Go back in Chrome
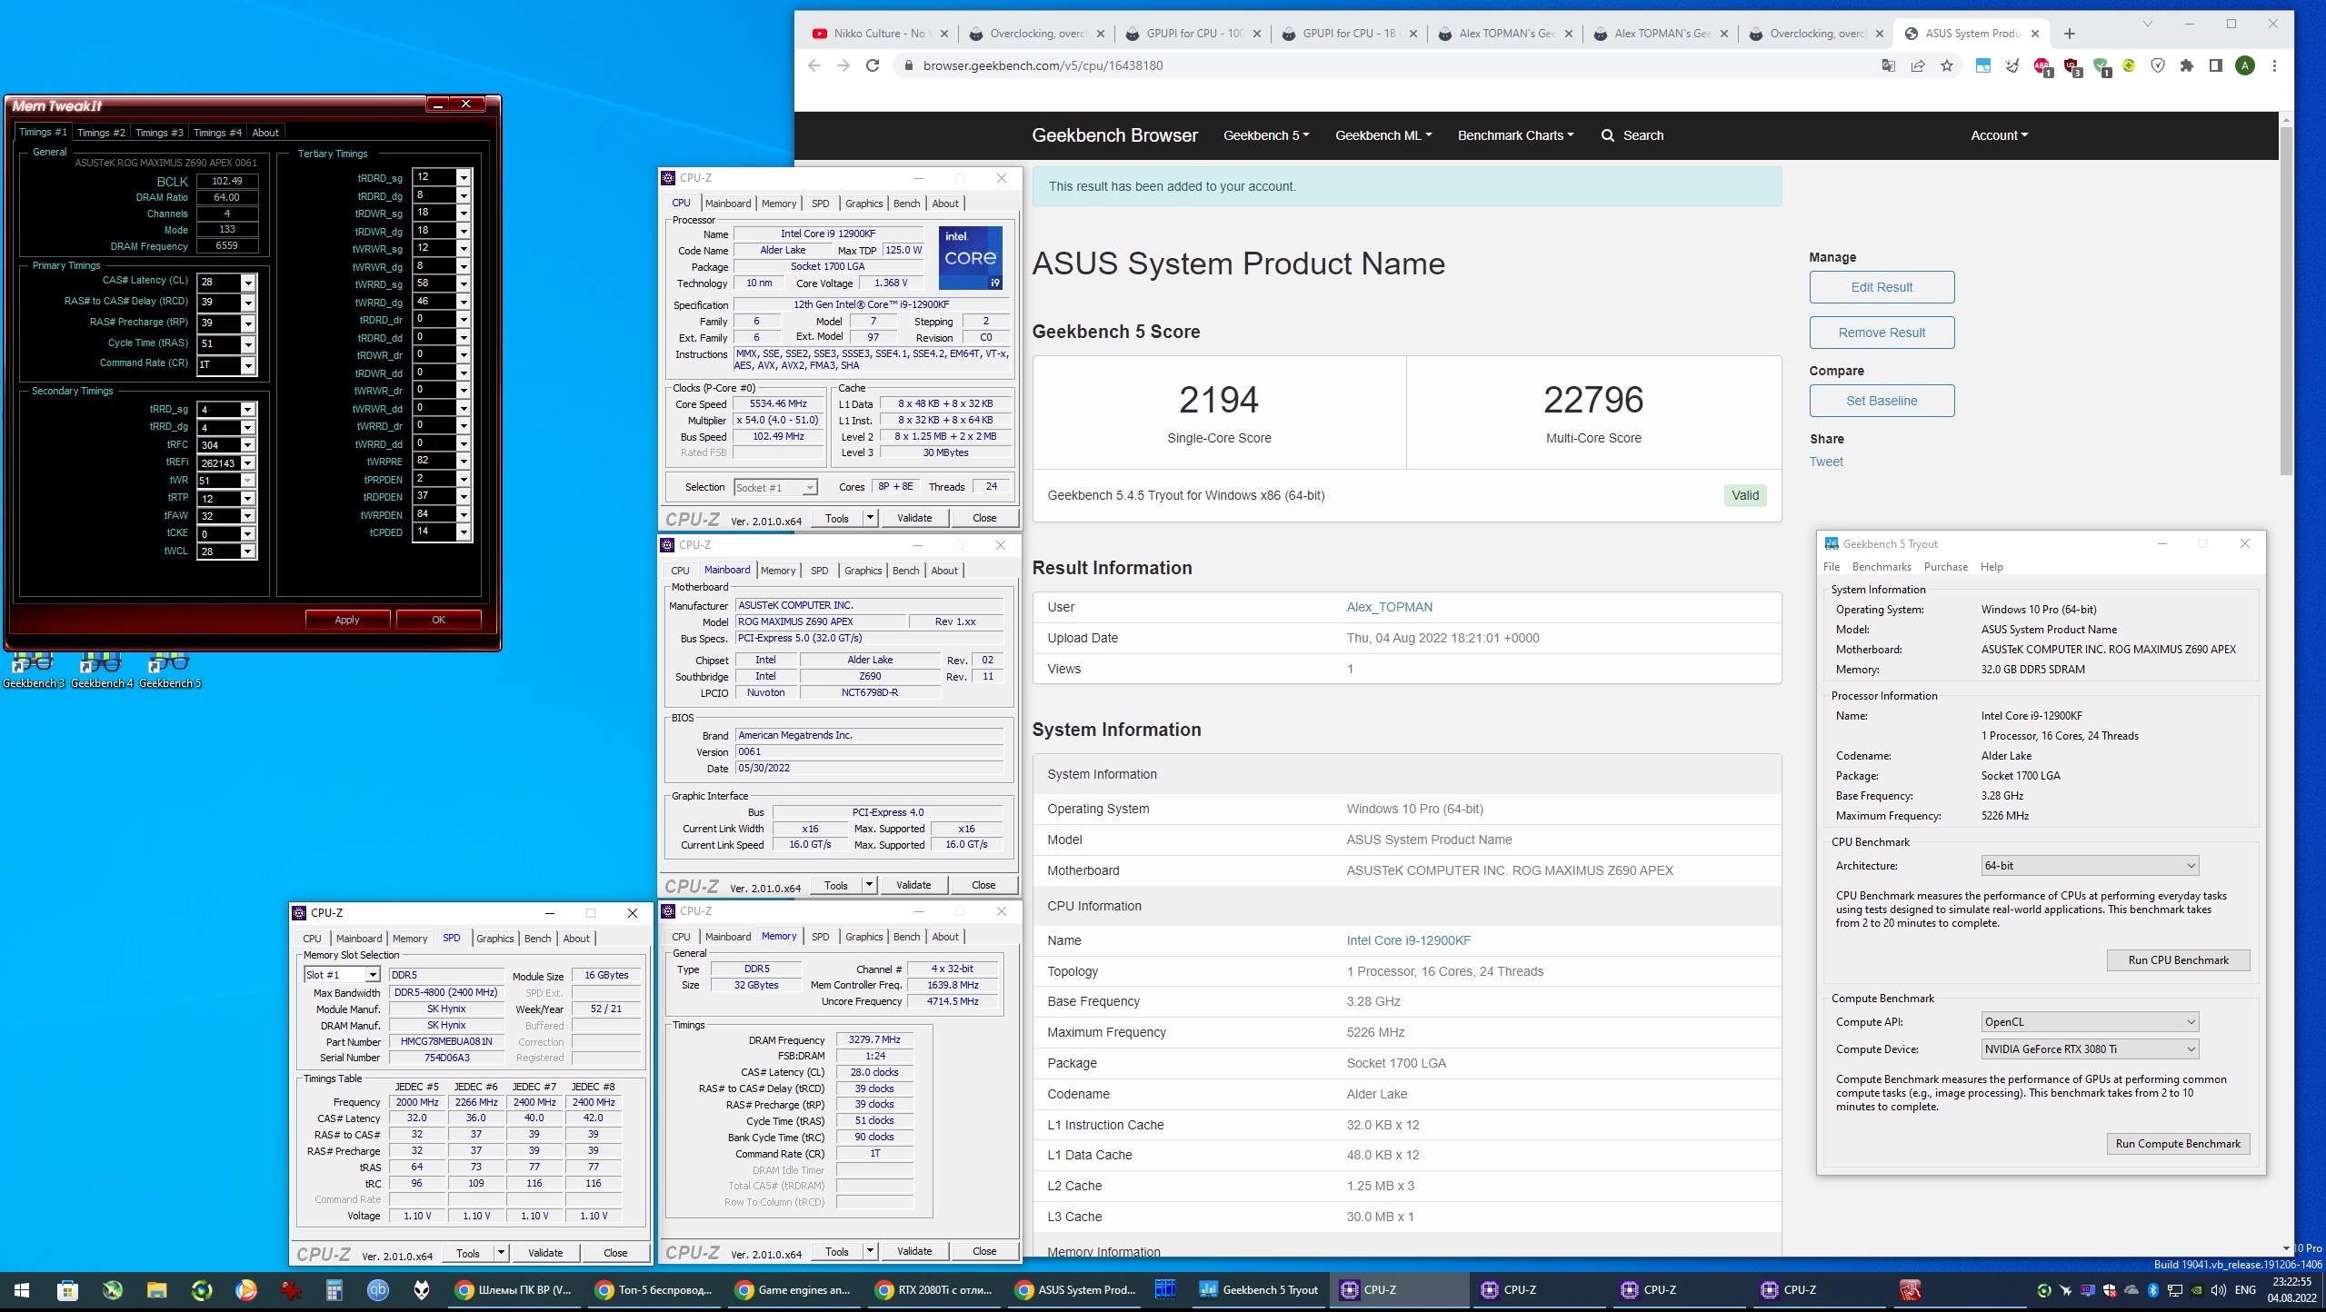Viewport: 2326px width, 1312px height. tap(814, 65)
